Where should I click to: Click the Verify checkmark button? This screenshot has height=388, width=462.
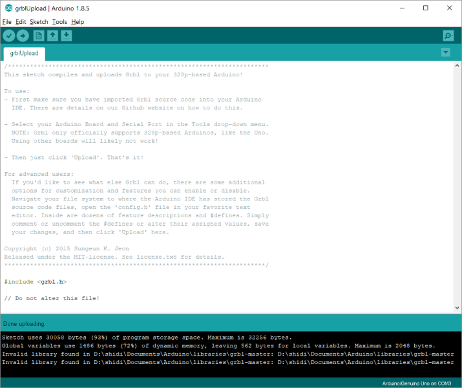coord(9,36)
